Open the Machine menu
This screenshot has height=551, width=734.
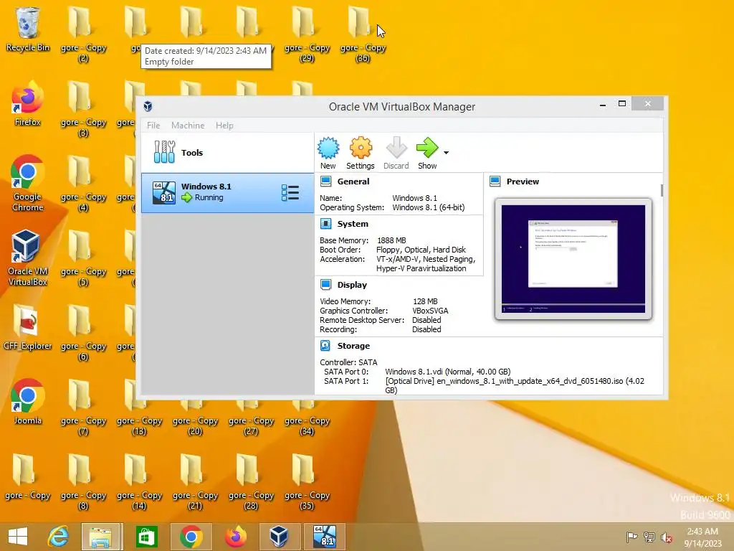pos(188,125)
